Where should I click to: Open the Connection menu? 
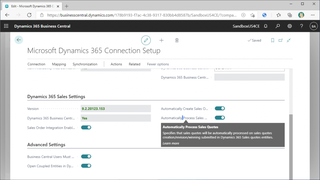(x=36, y=64)
